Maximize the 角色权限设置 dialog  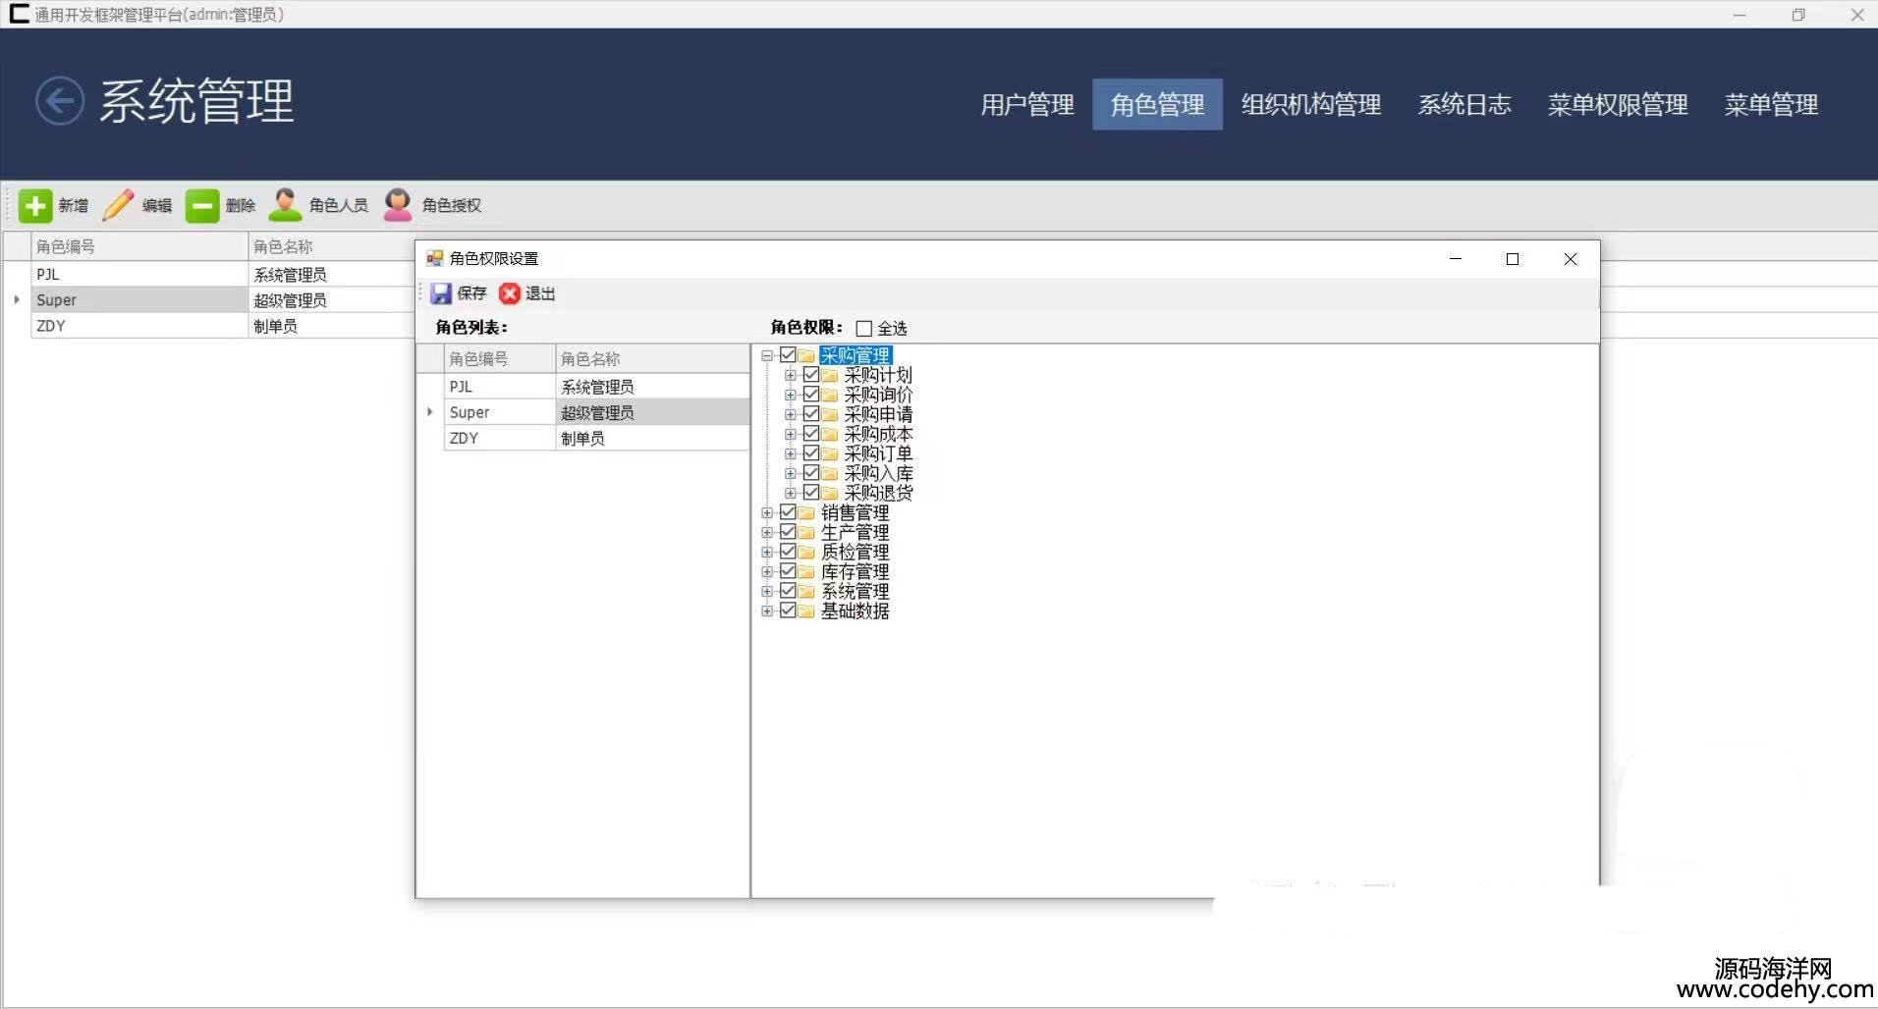[1513, 259]
